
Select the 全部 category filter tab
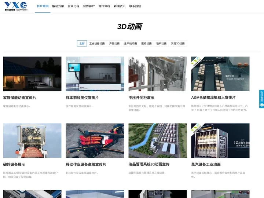(x=82, y=43)
